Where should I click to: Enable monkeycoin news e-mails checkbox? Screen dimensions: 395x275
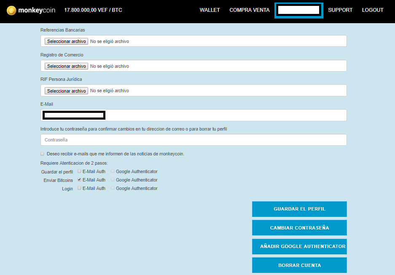(42, 154)
